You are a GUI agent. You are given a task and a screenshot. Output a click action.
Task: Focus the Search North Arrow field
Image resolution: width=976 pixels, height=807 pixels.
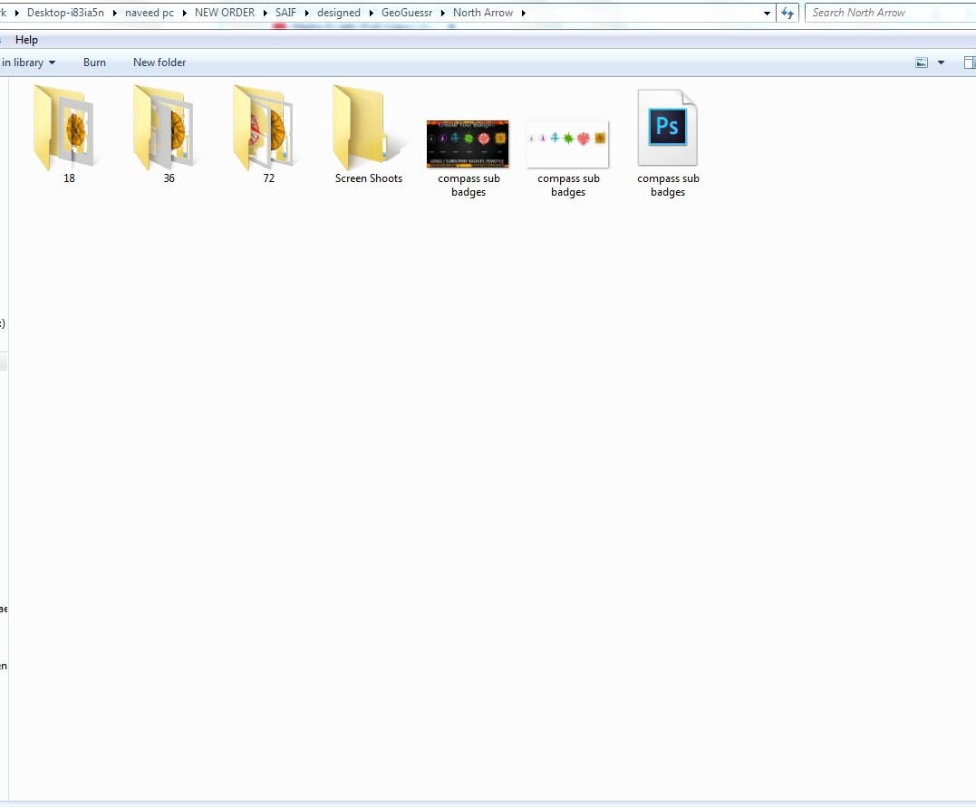pyautogui.click(x=891, y=13)
